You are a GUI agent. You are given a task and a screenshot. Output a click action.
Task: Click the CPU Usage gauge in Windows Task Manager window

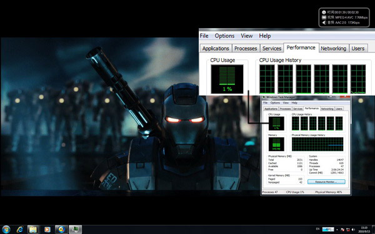pyautogui.click(x=276, y=124)
